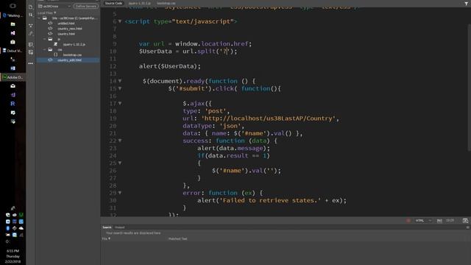
Task: Open the Visual Studio taskbar icon
Action: [13, 33]
